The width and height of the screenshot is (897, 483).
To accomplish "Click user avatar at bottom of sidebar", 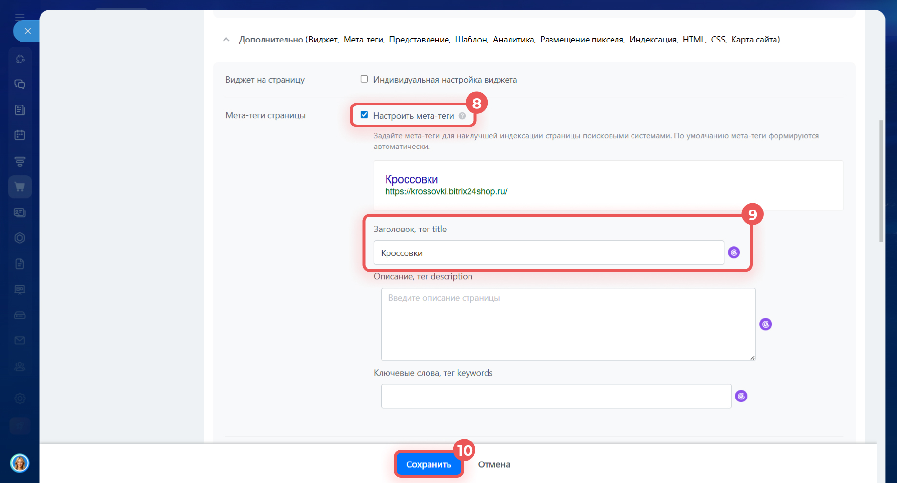I will 20,462.
